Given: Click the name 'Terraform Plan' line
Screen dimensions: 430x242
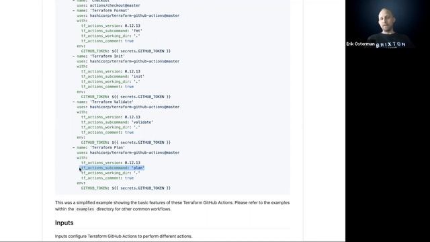Looking at the screenshot, I should click(99, 147).
